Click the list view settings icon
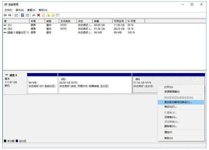 57,15
